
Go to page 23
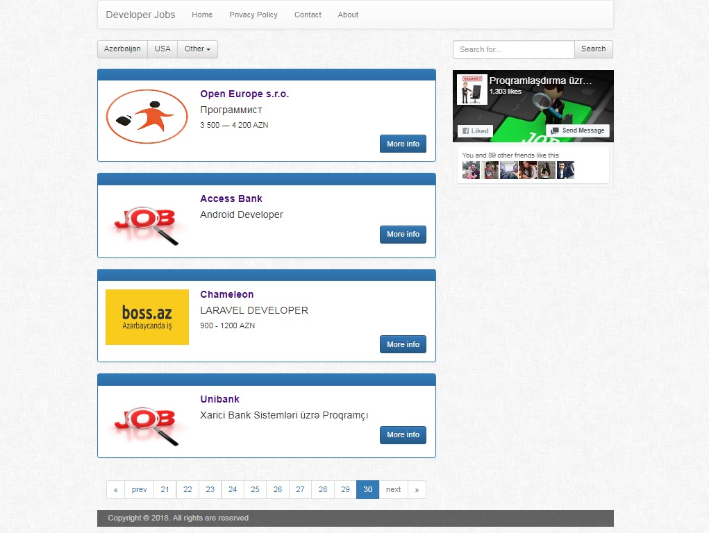pyautogui.click(x=210, y=489)
